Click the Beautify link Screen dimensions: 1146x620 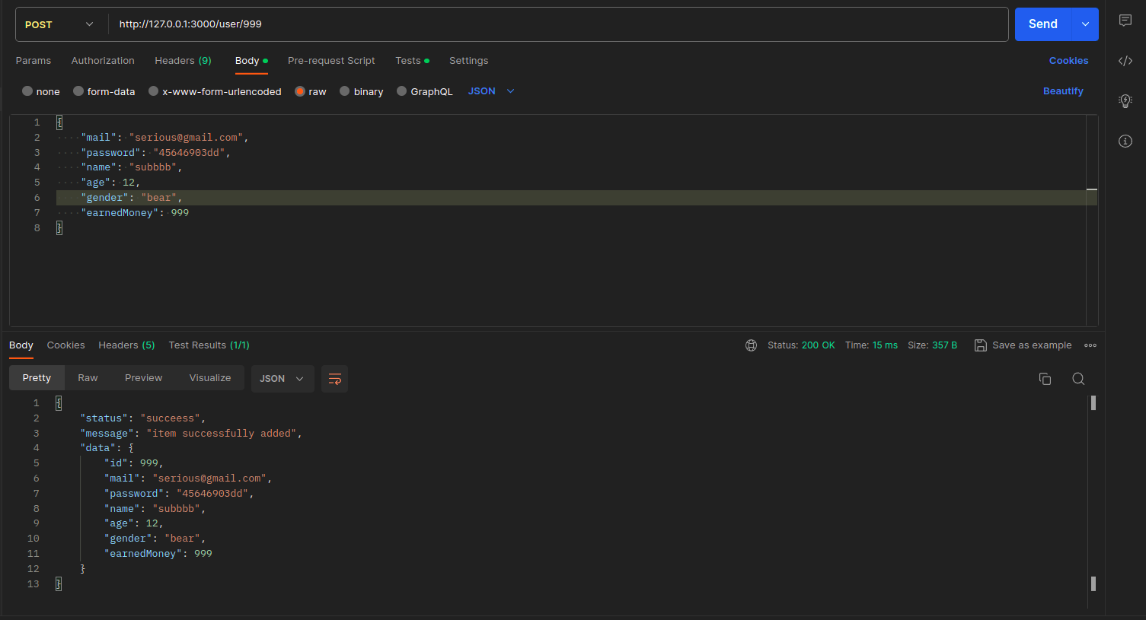click(1062, 91)
